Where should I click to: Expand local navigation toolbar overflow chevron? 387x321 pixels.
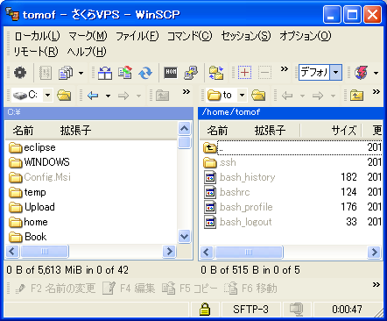point(186,92)
